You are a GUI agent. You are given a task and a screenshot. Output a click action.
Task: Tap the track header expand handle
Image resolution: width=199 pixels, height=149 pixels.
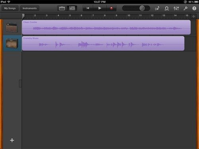[20, 83]
